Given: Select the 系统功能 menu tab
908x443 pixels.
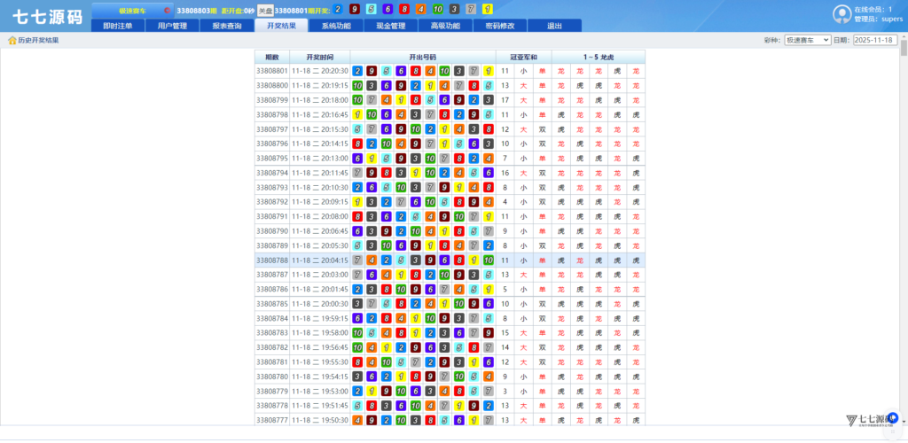Looking at the screenshot, I should (x=336, y=26).
